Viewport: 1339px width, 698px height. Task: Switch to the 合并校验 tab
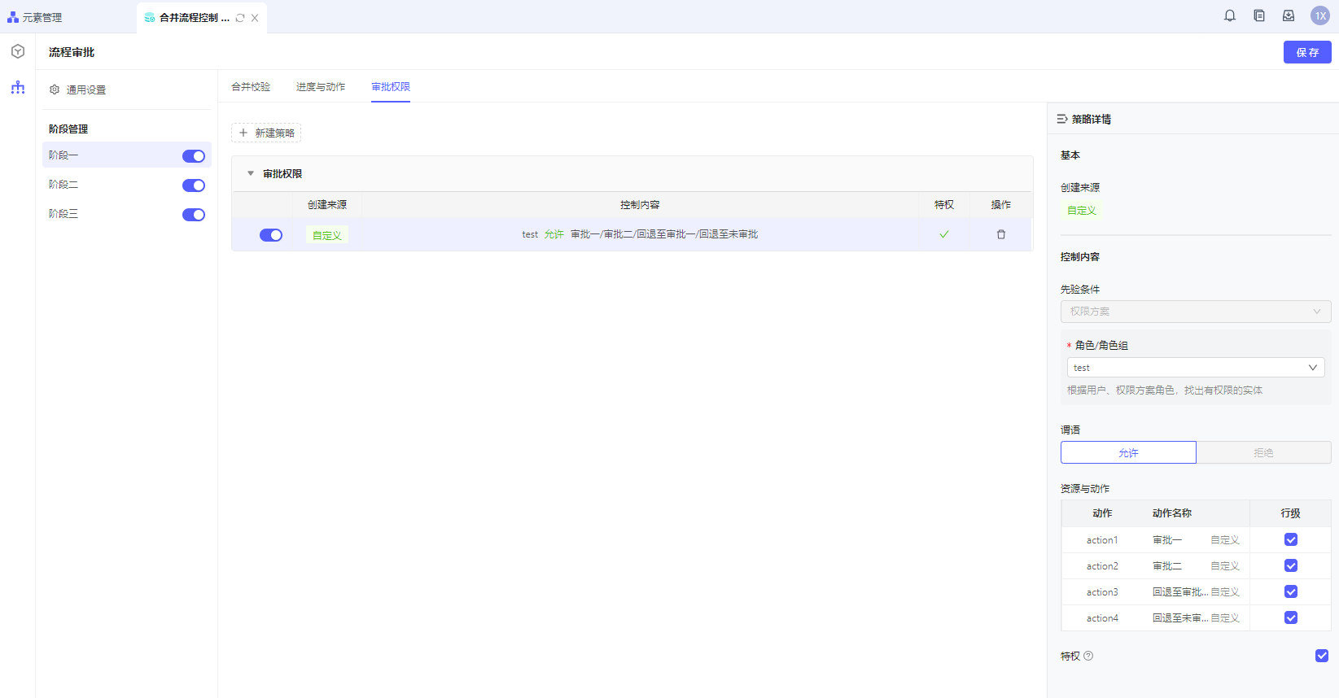(x=251, y=87)
